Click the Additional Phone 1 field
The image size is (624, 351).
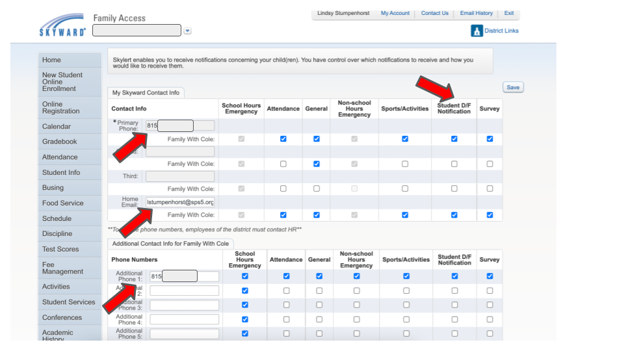pos(184,276)
